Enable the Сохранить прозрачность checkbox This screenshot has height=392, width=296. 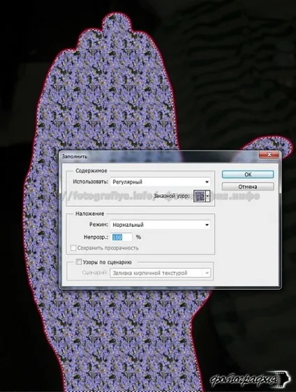click(73, 248)
